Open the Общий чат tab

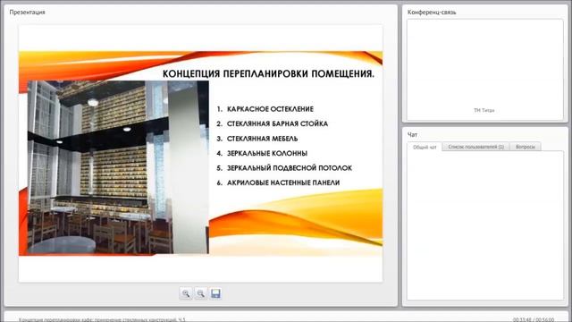coord(425,147)
